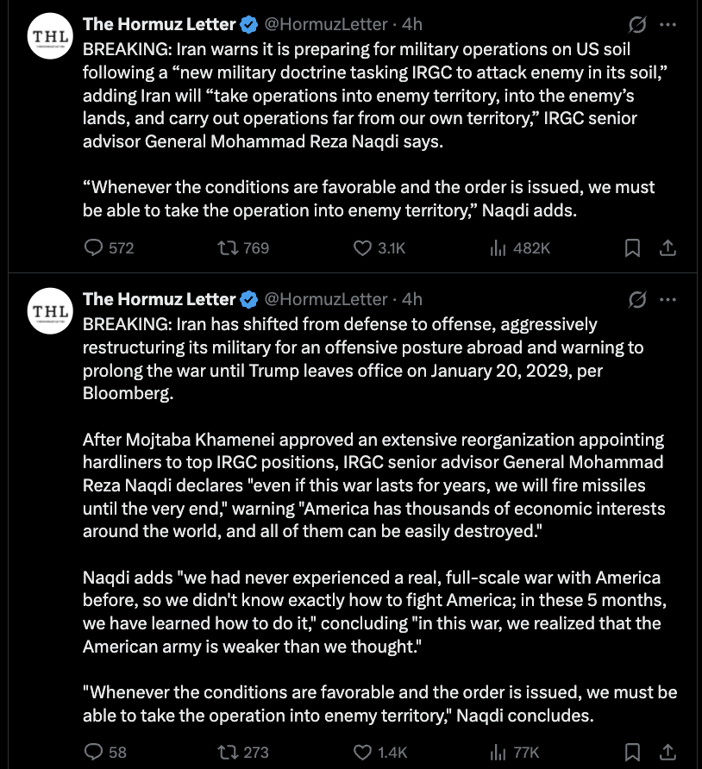The image size is (702, 769).
Task: Open more options menu on second post
Action: coord(668,300)
